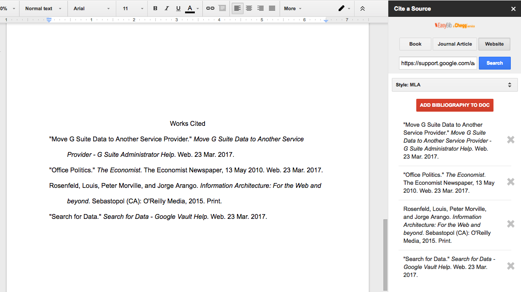Viewport: 521px width, 292px height.
Task: Select center alignment
Action: coord(249,8)
